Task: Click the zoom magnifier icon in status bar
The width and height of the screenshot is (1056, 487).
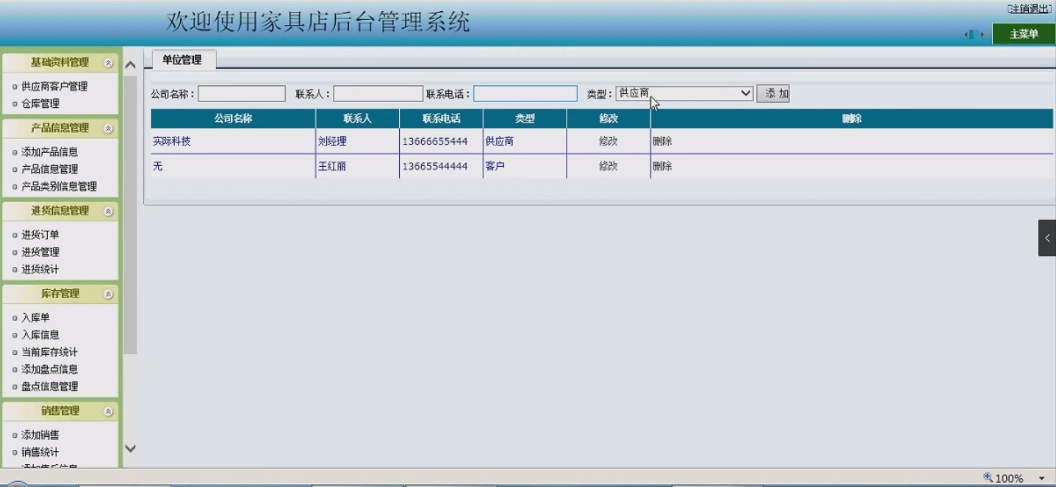Action: (x=988, y=477)
